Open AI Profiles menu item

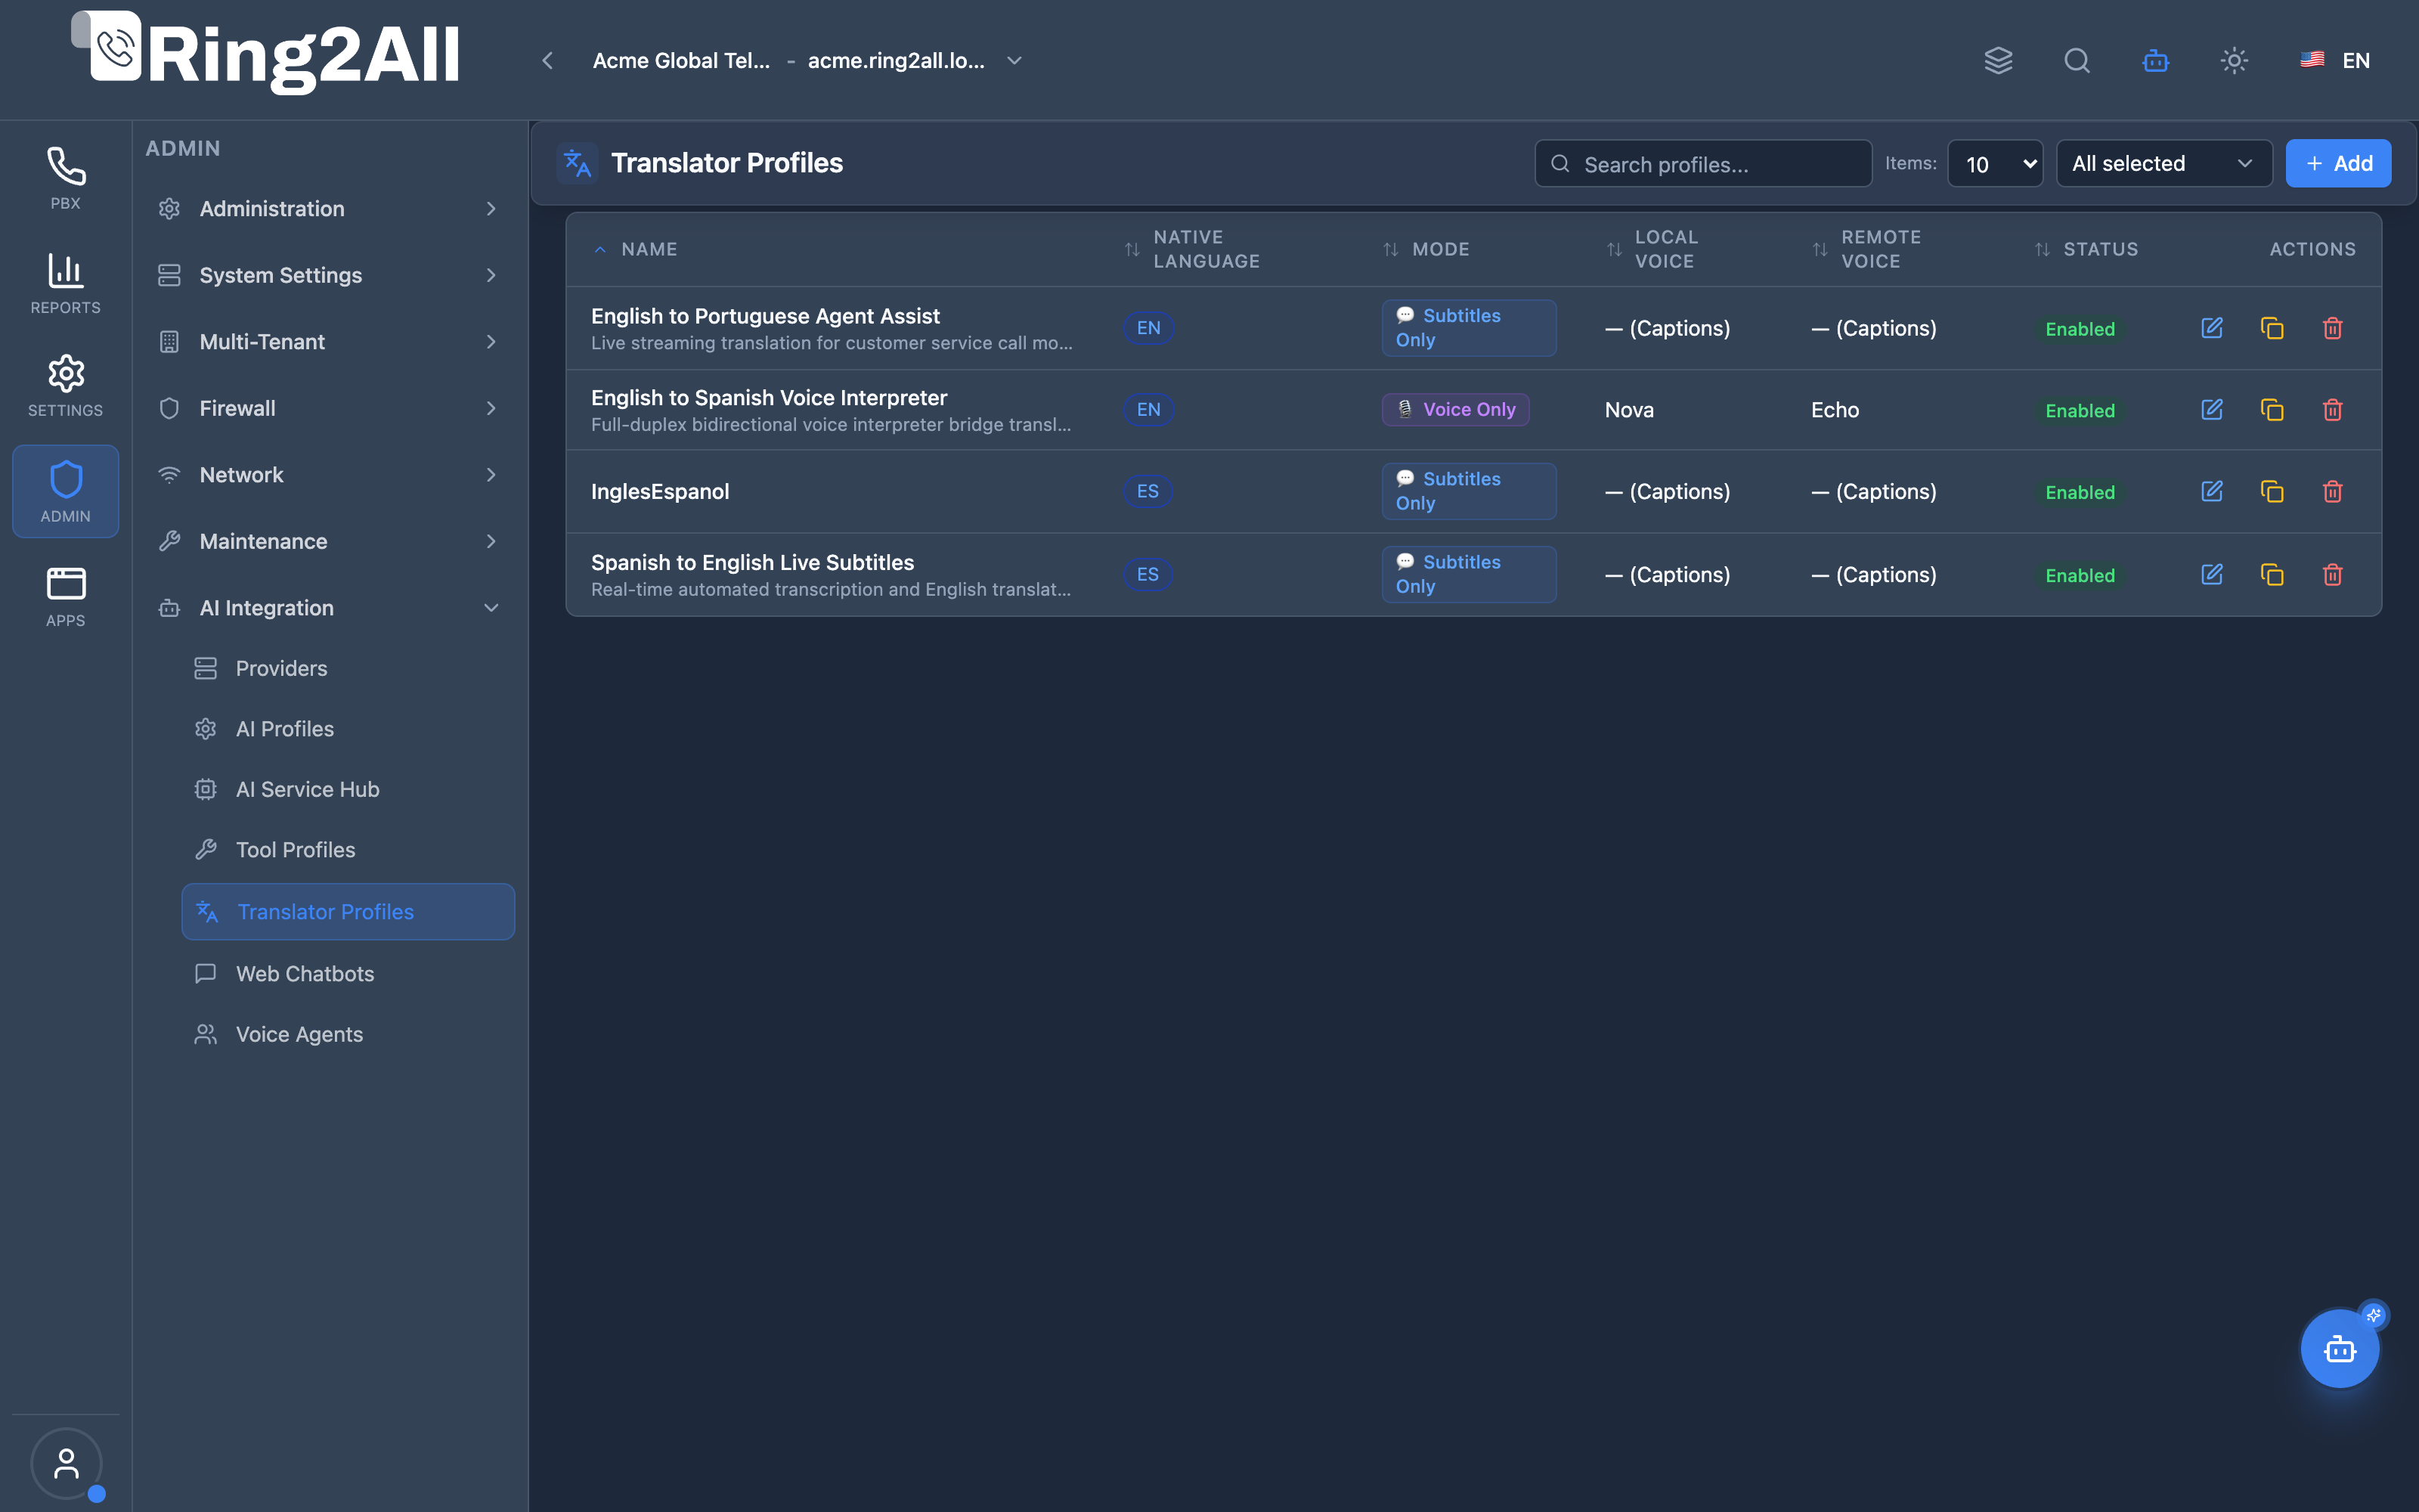coord(347,729)
